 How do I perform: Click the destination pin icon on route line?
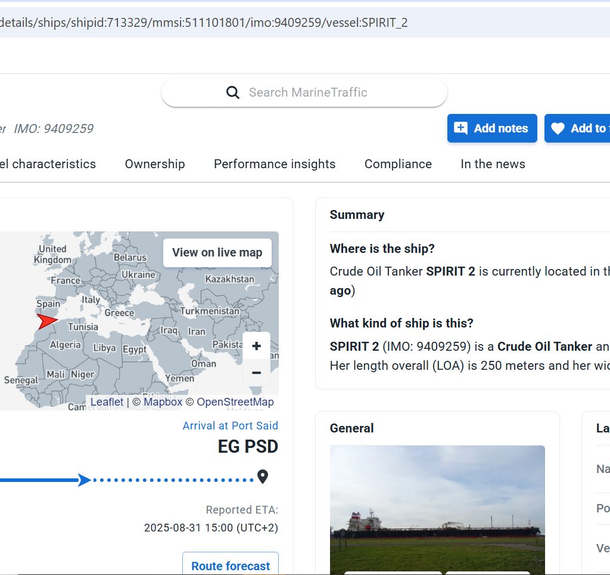[x=262, y=477]
